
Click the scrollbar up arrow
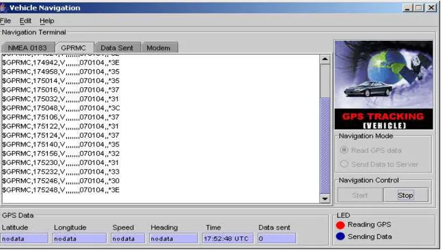coord(325,59)
